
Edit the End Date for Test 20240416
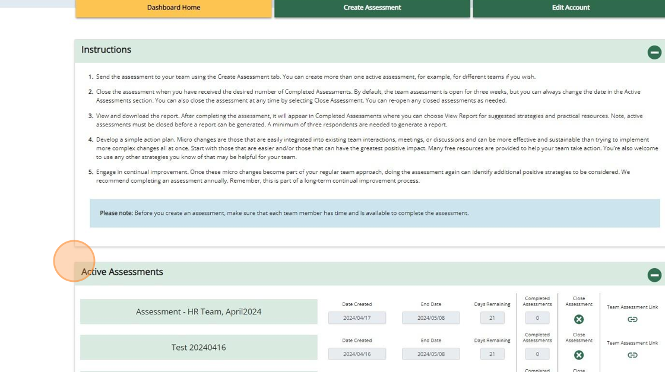coord(431,354)
